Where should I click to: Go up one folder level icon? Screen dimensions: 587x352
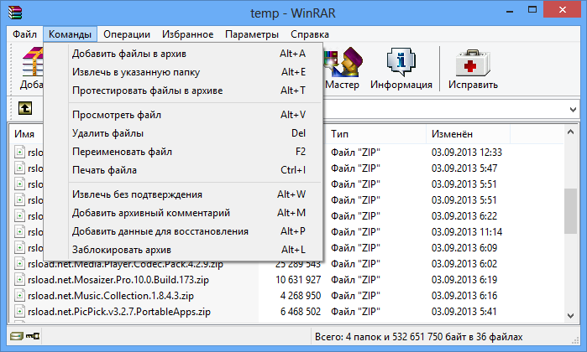(x=25, y=108)
